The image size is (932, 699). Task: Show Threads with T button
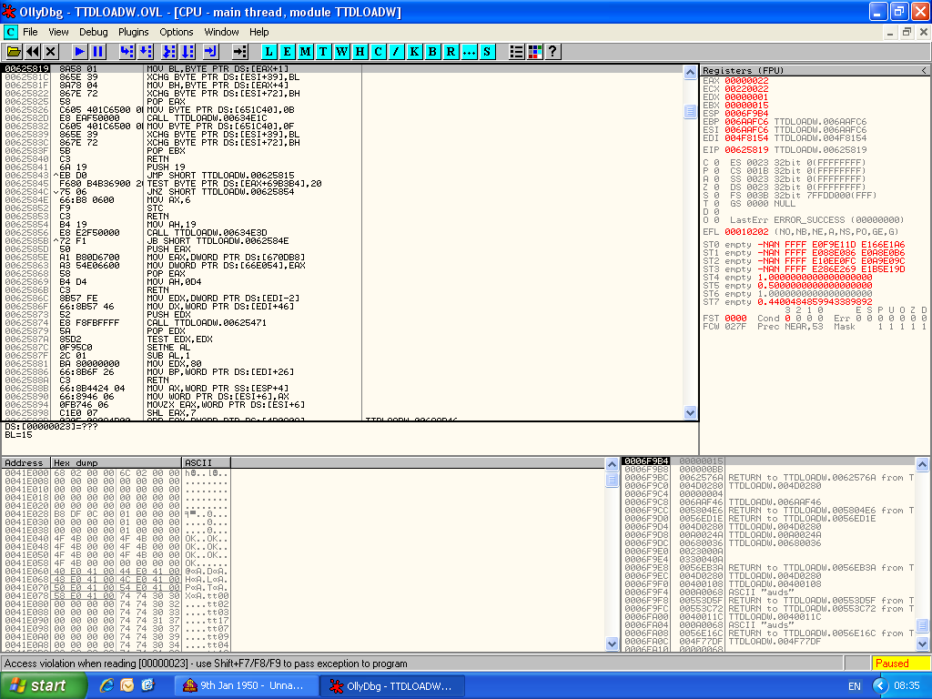(323, 52)
